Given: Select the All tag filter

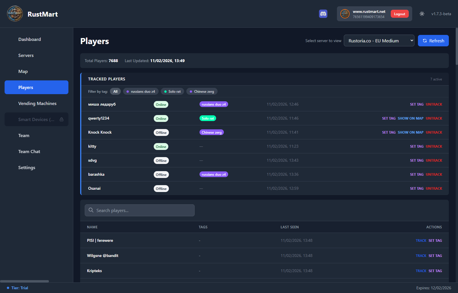Looking at the screenshot, I should [115, 91].
